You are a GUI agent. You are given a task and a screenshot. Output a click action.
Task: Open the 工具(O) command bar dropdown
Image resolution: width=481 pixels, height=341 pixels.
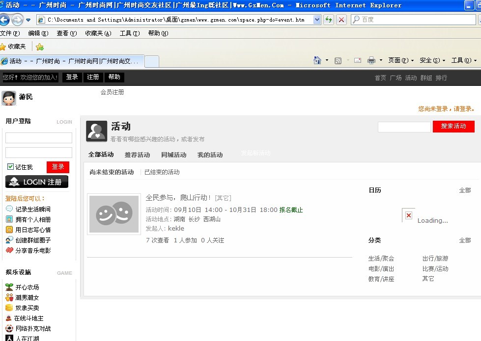464,60
